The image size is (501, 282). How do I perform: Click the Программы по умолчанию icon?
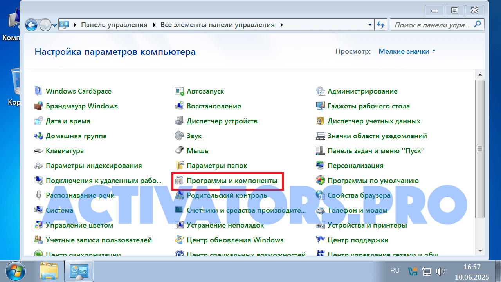coord(320,181)
